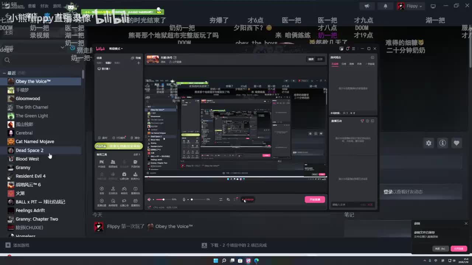This screenshot has width=472, height=265.
Task: Expand the Flippy account dropdown
Action: [x=410, y=6]
